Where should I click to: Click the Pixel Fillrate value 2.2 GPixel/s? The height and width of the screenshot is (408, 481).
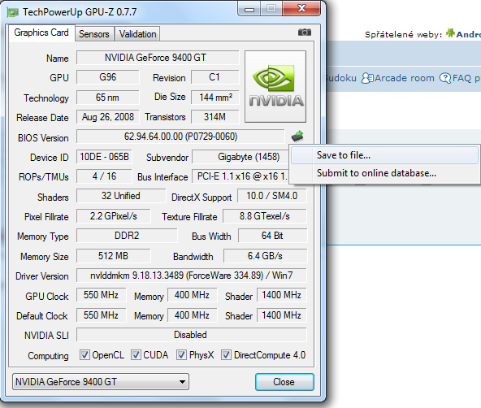pos(114,216)
